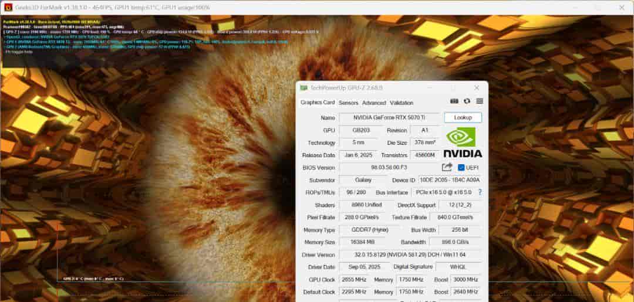Click the Memory Size value 16384 MB
This screenshot has width=634, height=302.
[363, 242]
